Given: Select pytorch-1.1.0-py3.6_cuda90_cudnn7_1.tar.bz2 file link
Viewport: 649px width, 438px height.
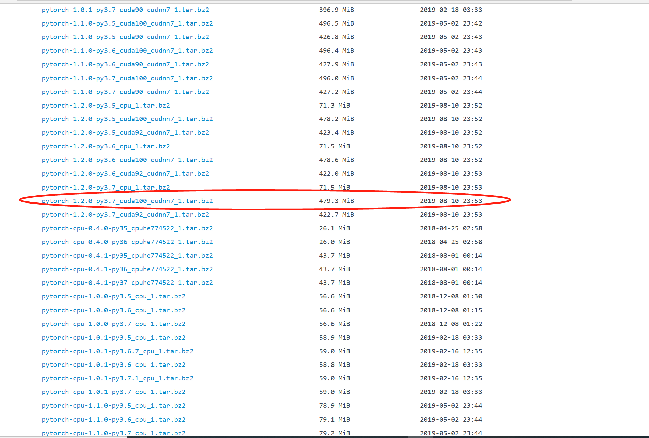Looking at the screenshot, I should click(125, 64).
